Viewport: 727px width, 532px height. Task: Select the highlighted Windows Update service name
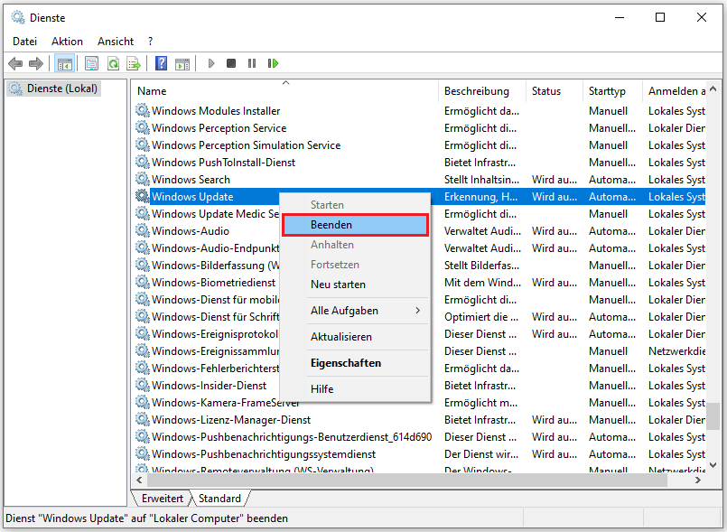coord(192,197)
